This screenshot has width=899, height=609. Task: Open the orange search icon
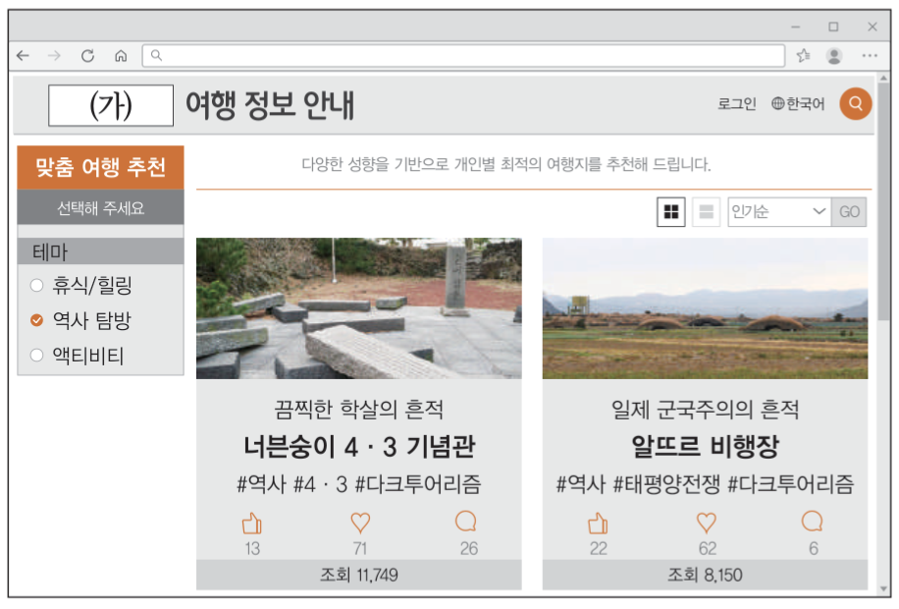click(855, 102)
